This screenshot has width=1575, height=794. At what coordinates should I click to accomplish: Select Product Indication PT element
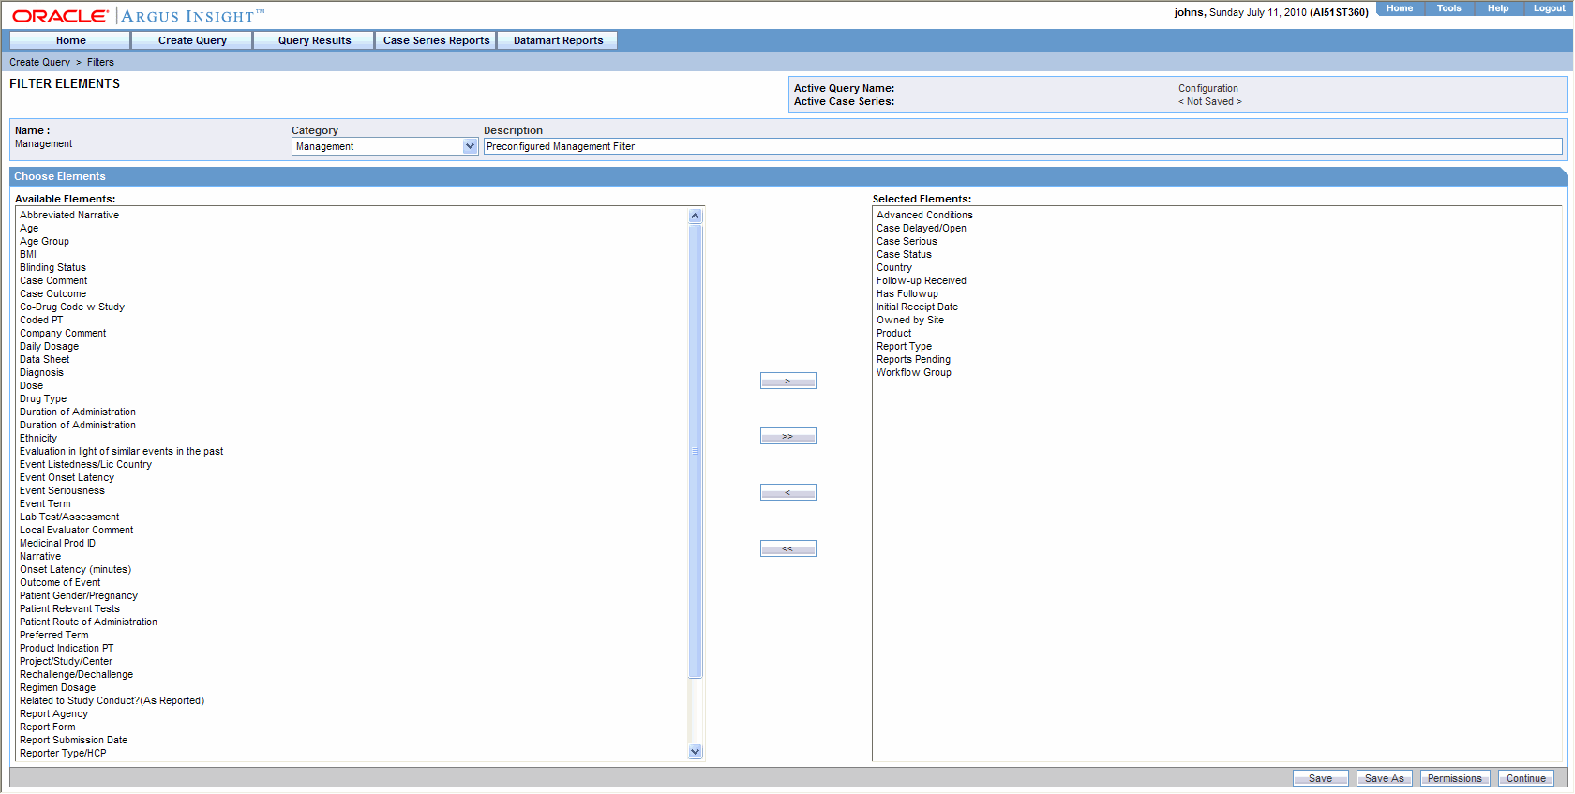click(67, 648)
